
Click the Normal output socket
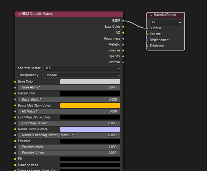pyautogui.click(x=123, y=63)
